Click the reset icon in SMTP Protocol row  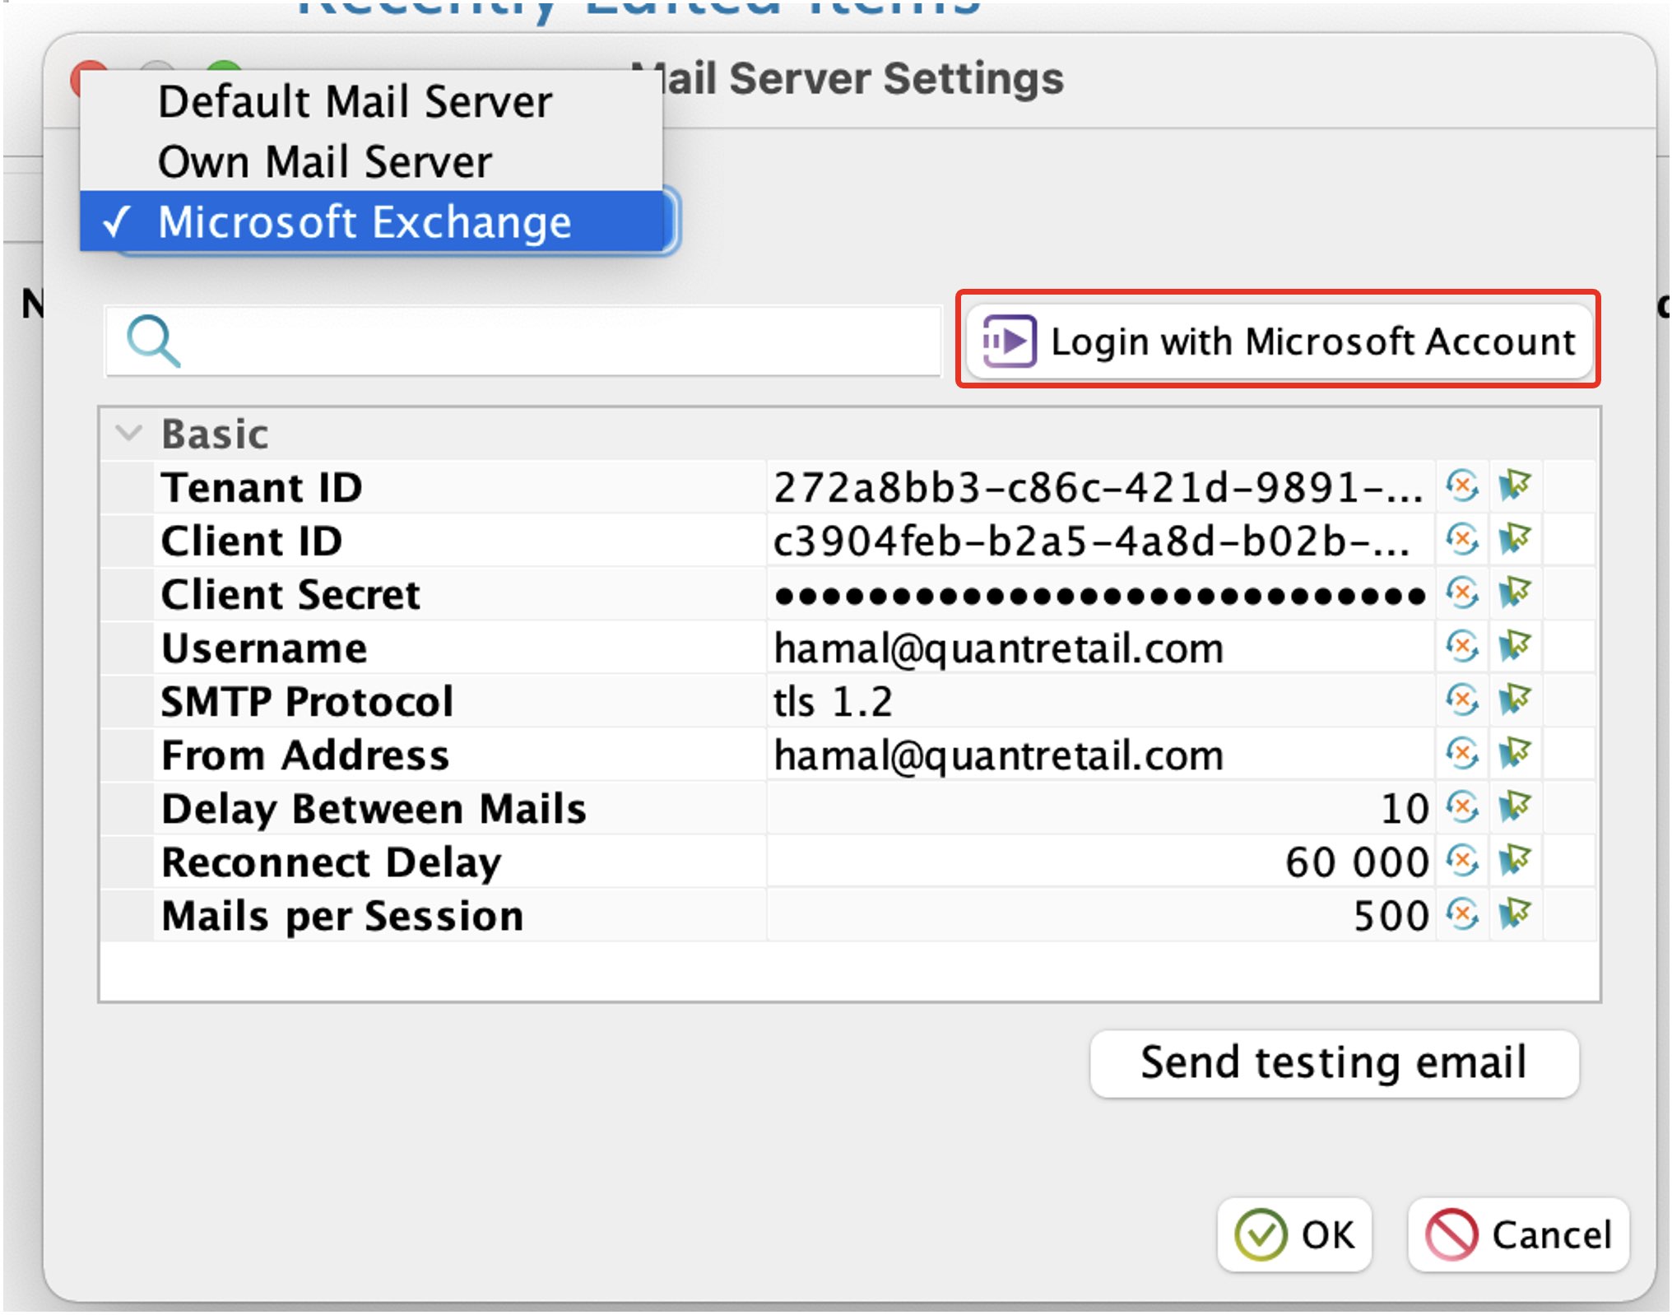tap(1462, 700)
